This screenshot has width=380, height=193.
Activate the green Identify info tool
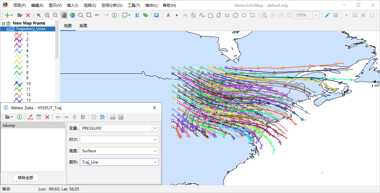114,15
